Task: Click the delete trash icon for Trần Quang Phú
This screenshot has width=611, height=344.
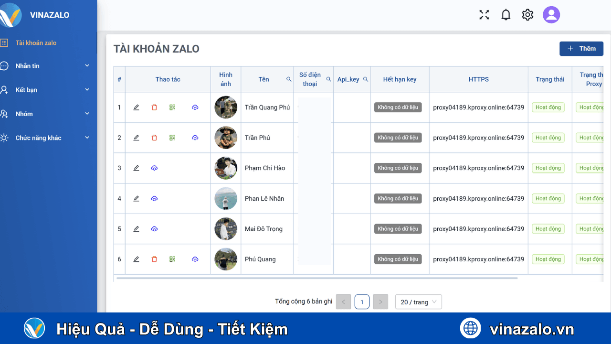Action: pyautogui.click(x=154, y=107)
